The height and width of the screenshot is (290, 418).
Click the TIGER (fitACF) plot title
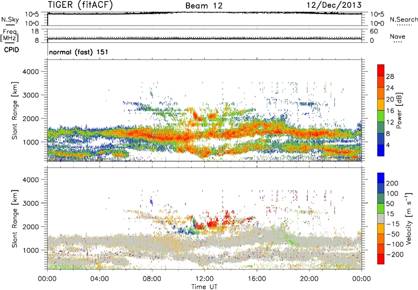pyautogui.click(x=80, y=5)
